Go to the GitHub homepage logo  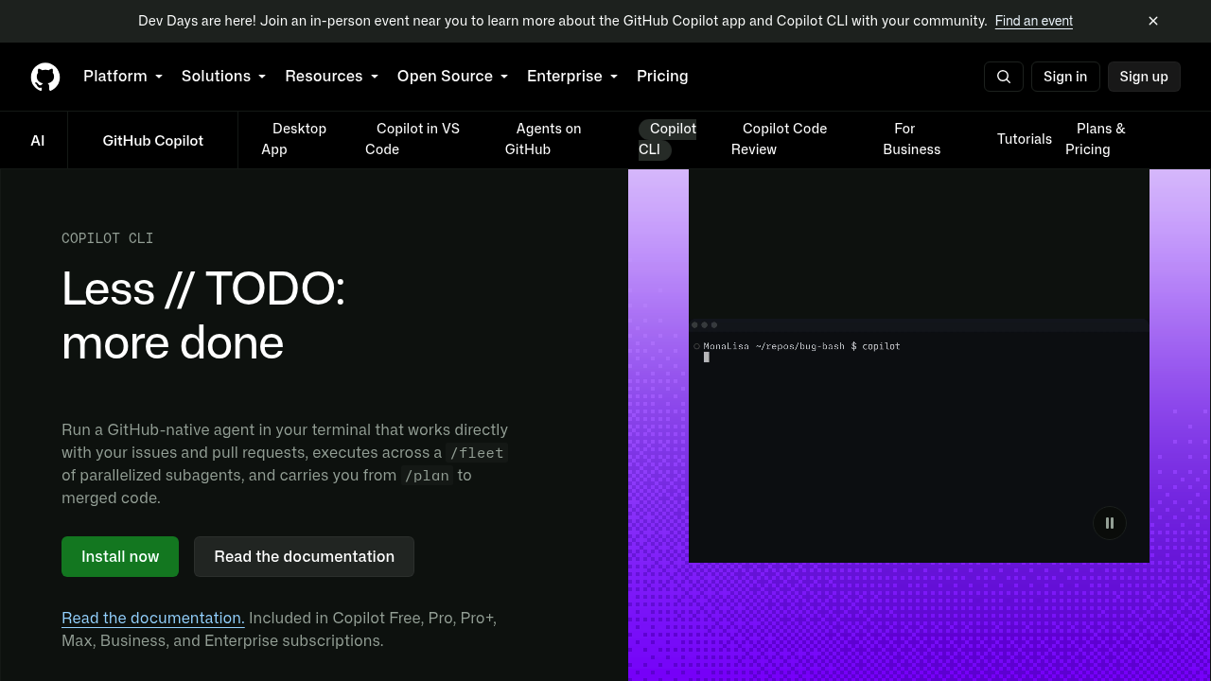point(45,77)
